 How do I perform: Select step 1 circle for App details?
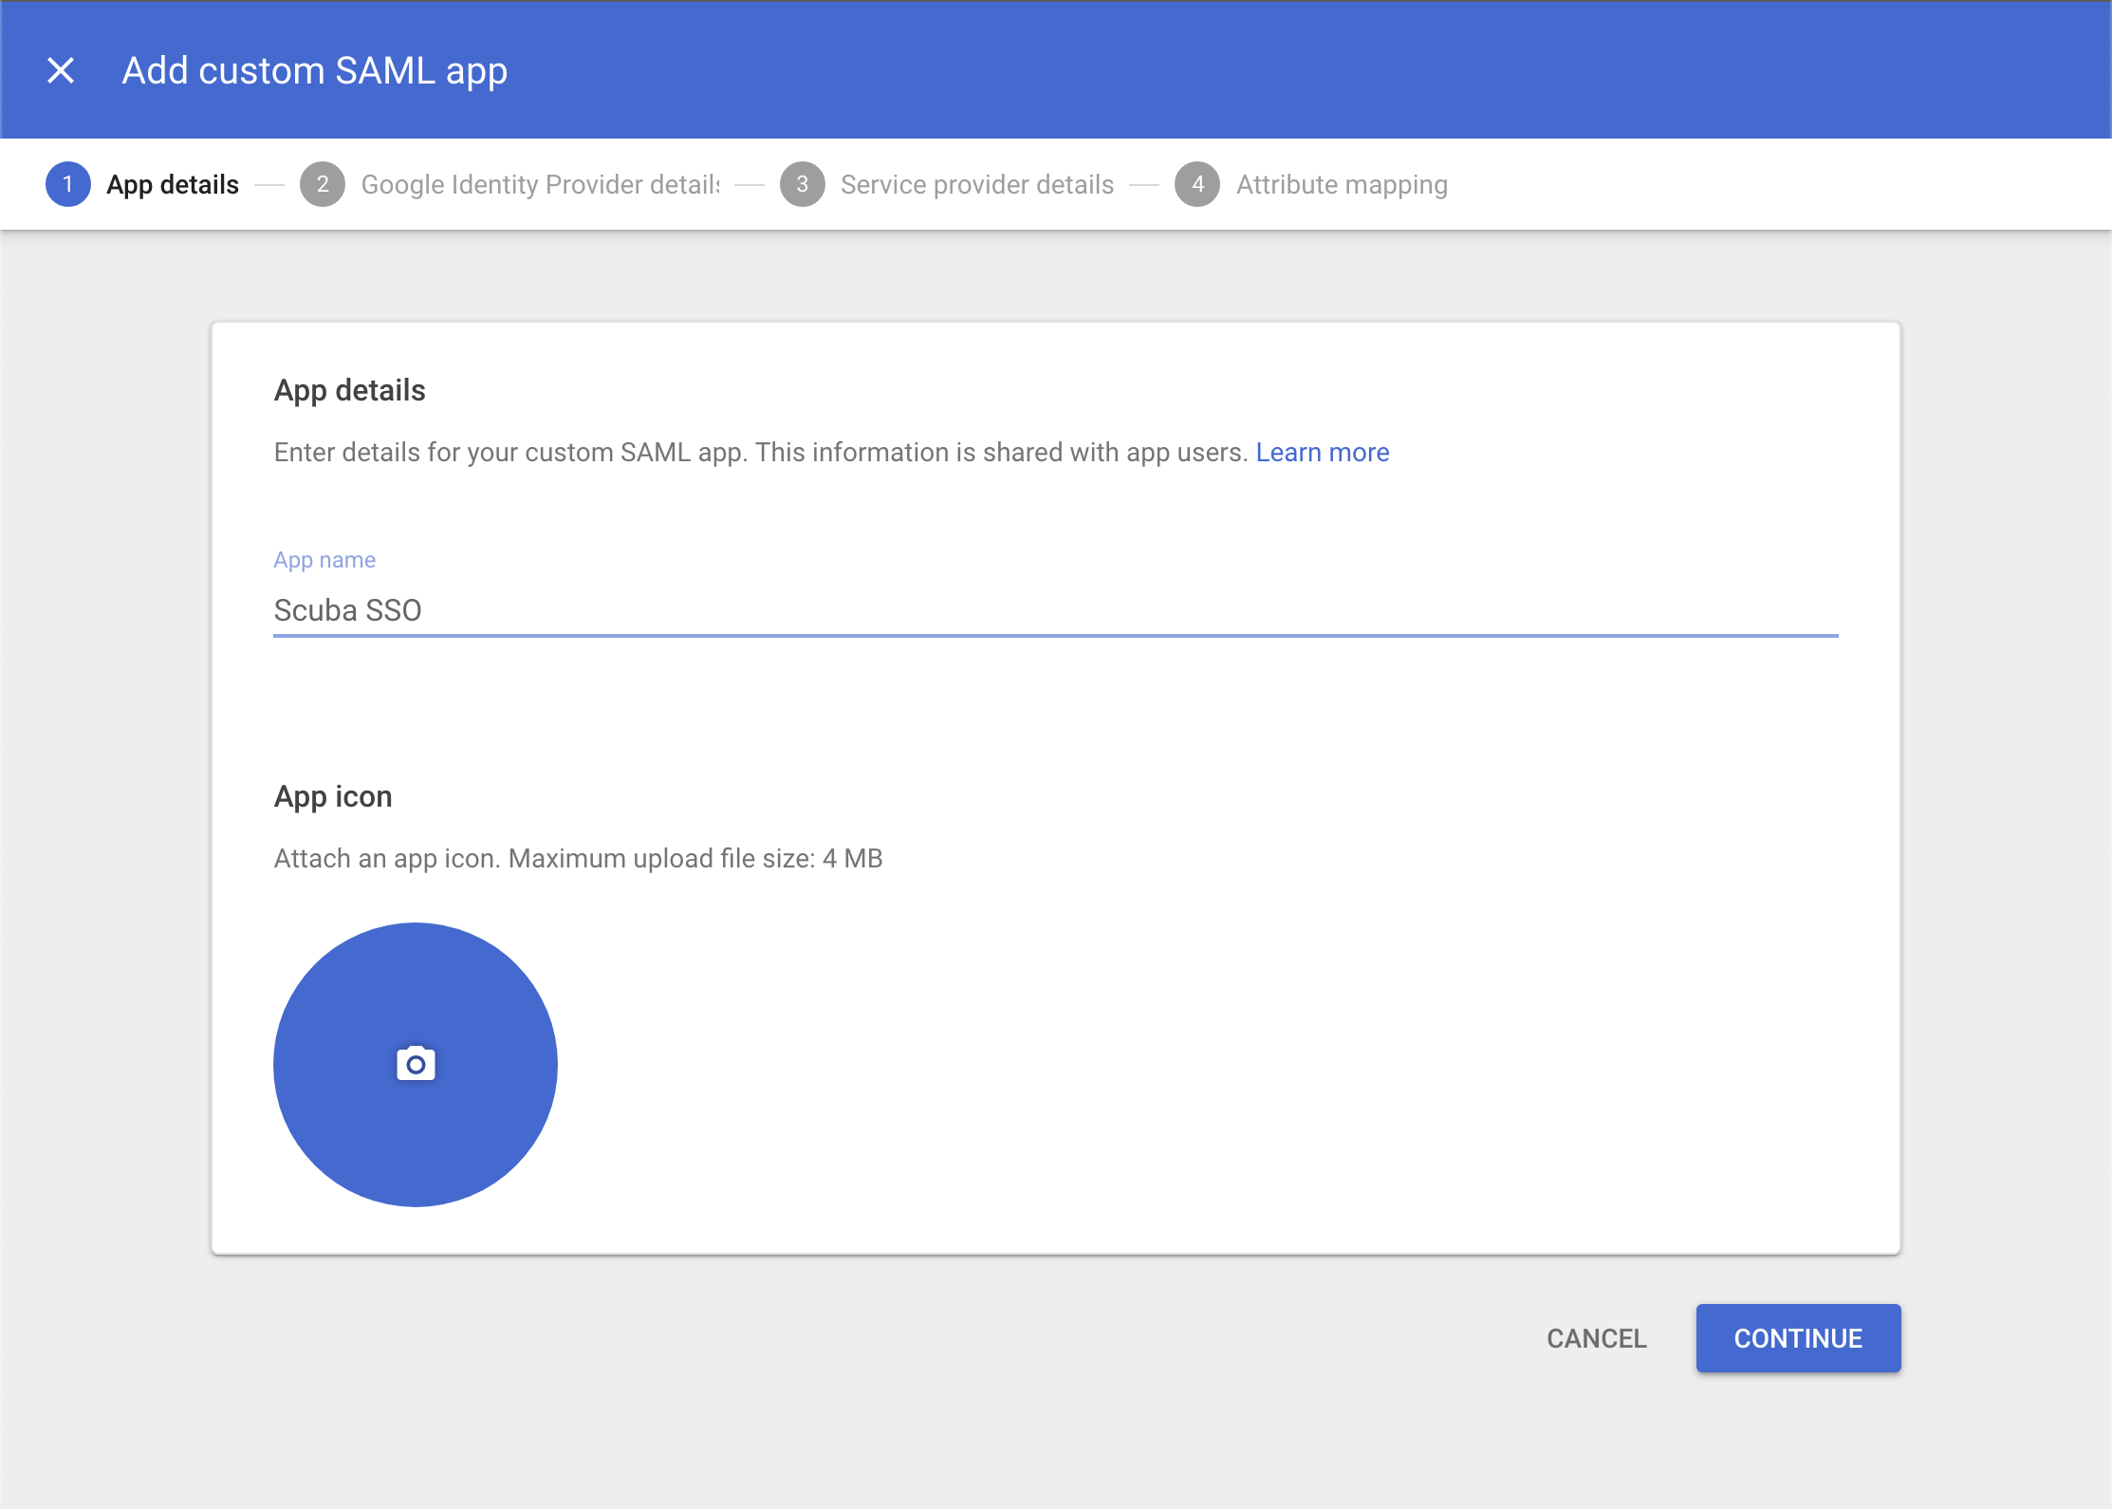[x=68, y=184]
